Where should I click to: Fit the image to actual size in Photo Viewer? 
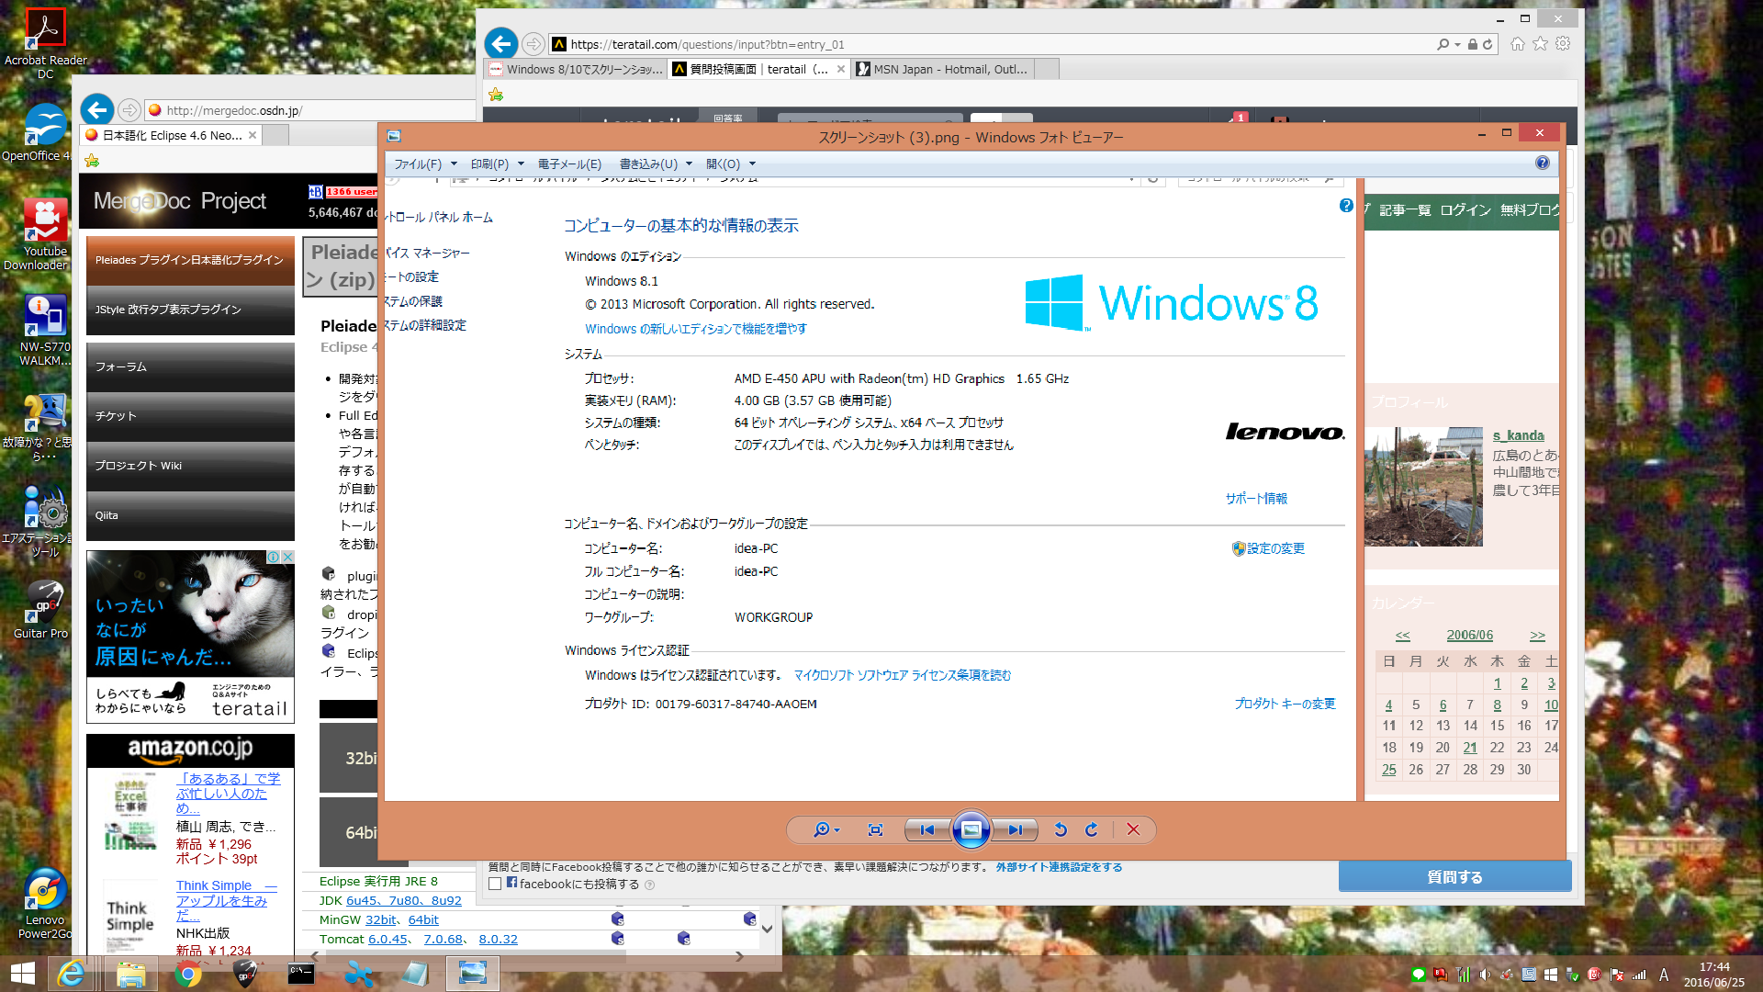tap(875, 829)
